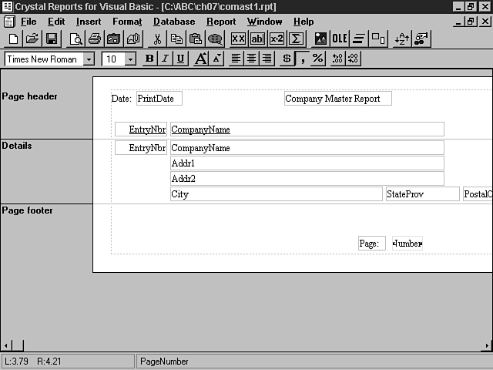Click the Cut scissors icon

(x=157, y=39)
